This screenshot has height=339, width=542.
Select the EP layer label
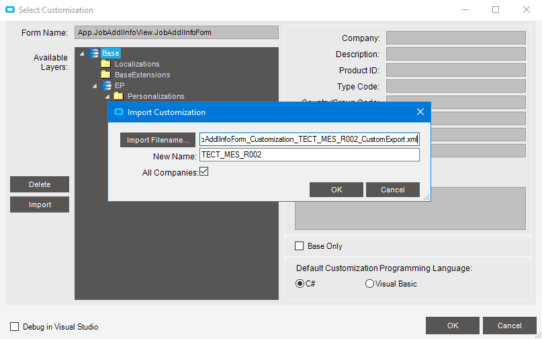point(120,85)
